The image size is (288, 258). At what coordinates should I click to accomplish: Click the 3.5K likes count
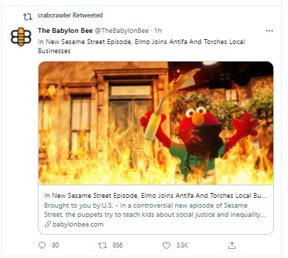coord(182,245)
